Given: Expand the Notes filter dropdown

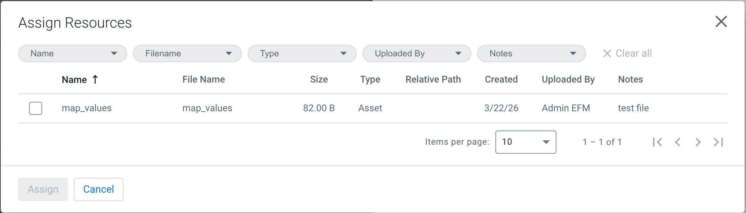Looking at the screenshot, I should click(532, 53).
